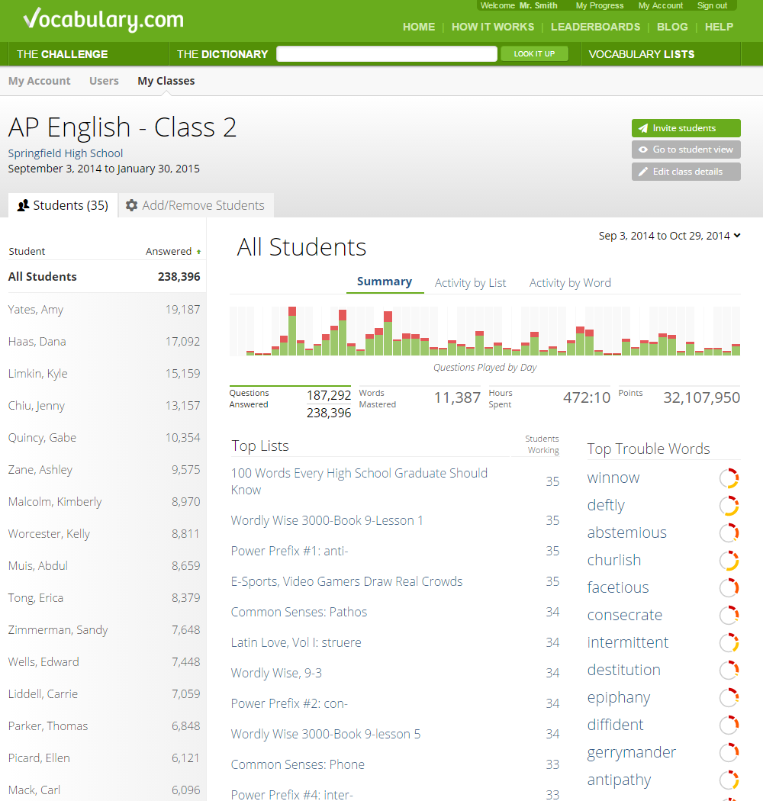Click Go to student view button
Viewport: 763px width, 801px height.
(x=686, y=150)
